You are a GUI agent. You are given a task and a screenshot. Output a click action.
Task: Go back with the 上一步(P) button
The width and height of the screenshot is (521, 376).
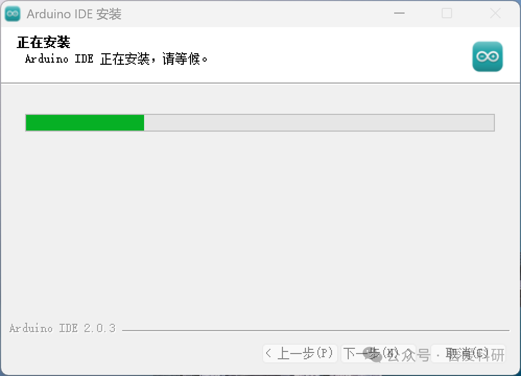300,354
